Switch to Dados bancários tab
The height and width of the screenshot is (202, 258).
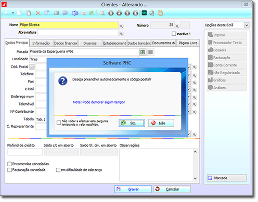click(139, 43)
